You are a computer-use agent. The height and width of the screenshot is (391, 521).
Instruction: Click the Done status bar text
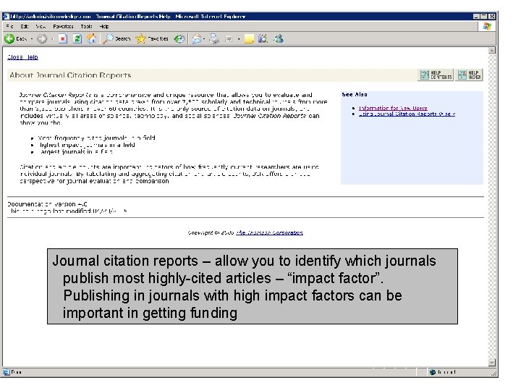(x=16, y=372)
